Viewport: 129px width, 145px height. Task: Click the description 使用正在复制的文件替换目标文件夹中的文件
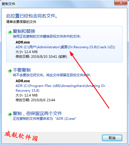[x=47, y=37]
